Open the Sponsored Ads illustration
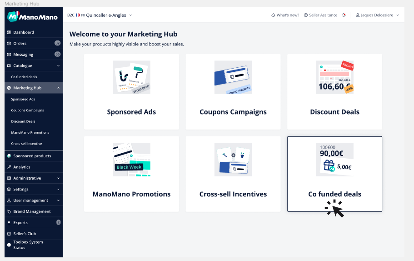 (131, 77)
